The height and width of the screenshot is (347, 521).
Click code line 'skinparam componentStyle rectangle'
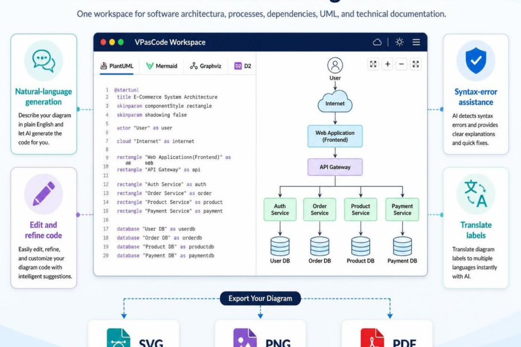[x=164, y=106]
